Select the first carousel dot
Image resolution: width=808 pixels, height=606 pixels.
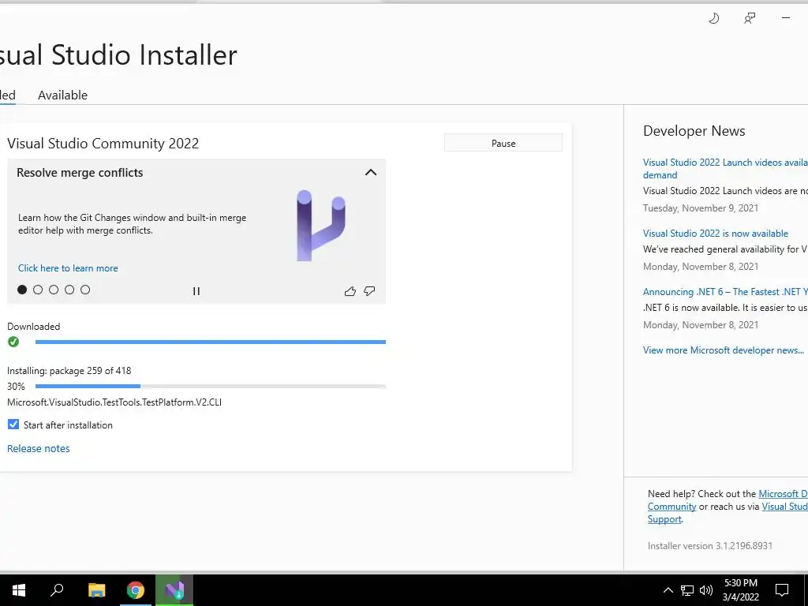click(22, 290)
